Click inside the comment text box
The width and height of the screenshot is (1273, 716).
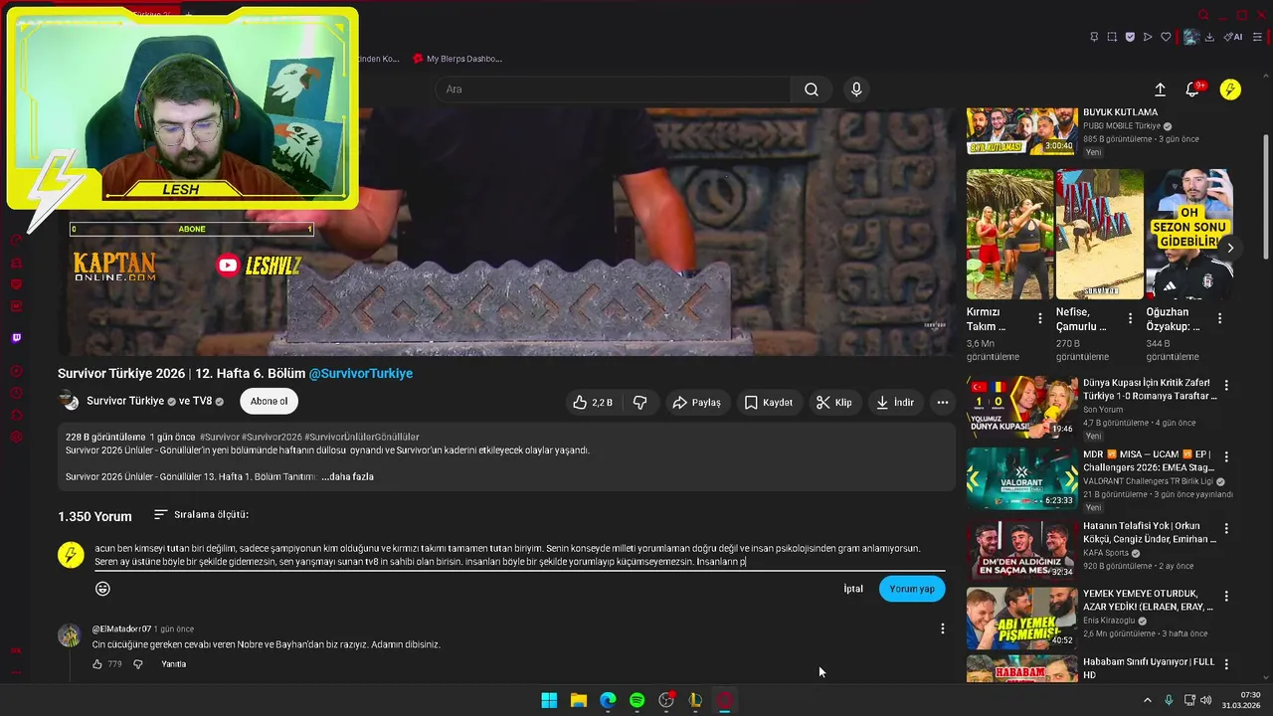pos(519,555)
